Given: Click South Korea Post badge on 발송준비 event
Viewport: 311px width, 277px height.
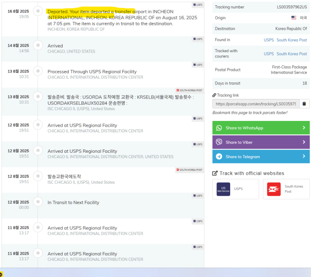Looking at the screenshot, I should point(190,90).
